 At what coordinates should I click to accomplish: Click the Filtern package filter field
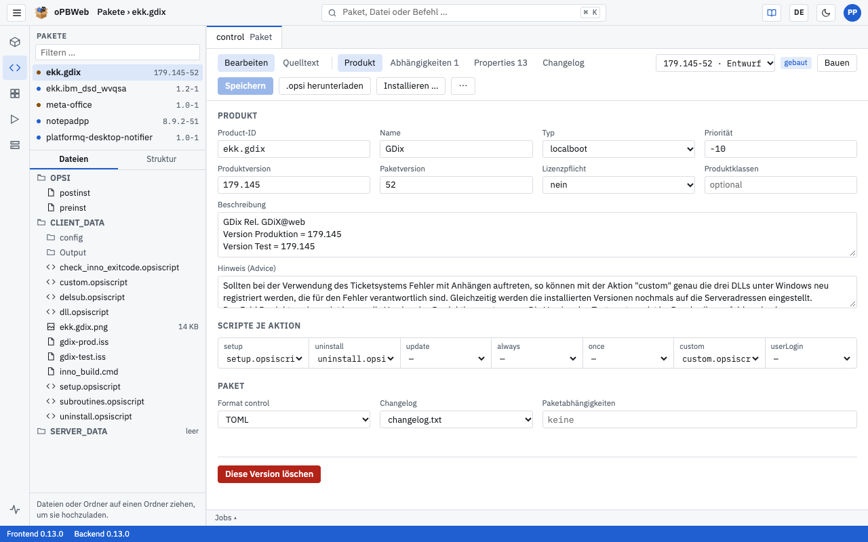117,52
